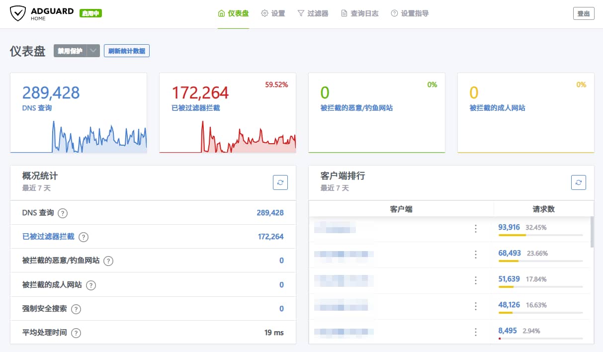Refresh the 客户端排行 panel
The image size is (603, 352).
point(579,182)
